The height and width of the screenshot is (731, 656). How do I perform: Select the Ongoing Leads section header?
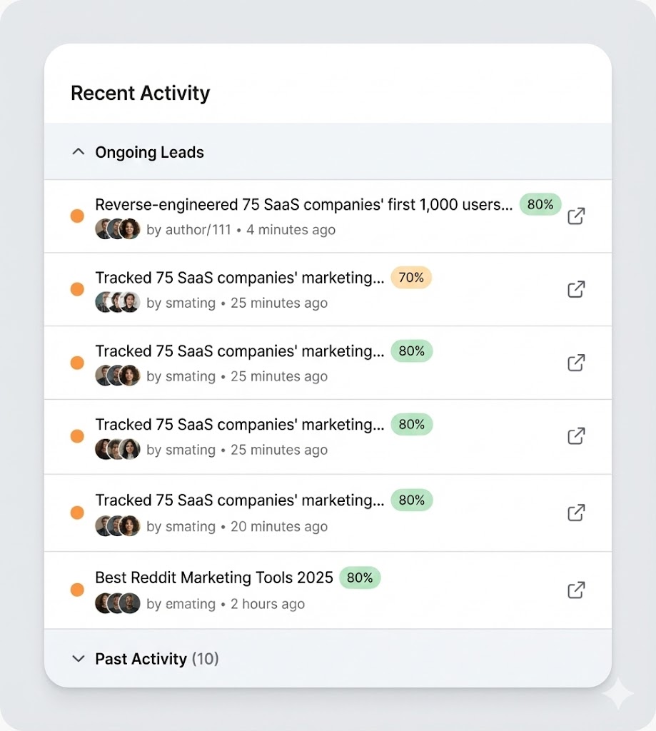[x=149, y=152]
